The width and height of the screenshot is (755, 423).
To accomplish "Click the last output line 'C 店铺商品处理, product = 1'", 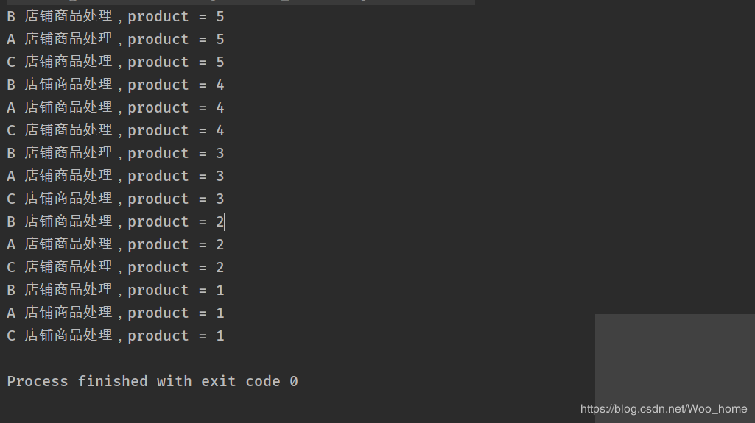I will [x=116, y=336].
